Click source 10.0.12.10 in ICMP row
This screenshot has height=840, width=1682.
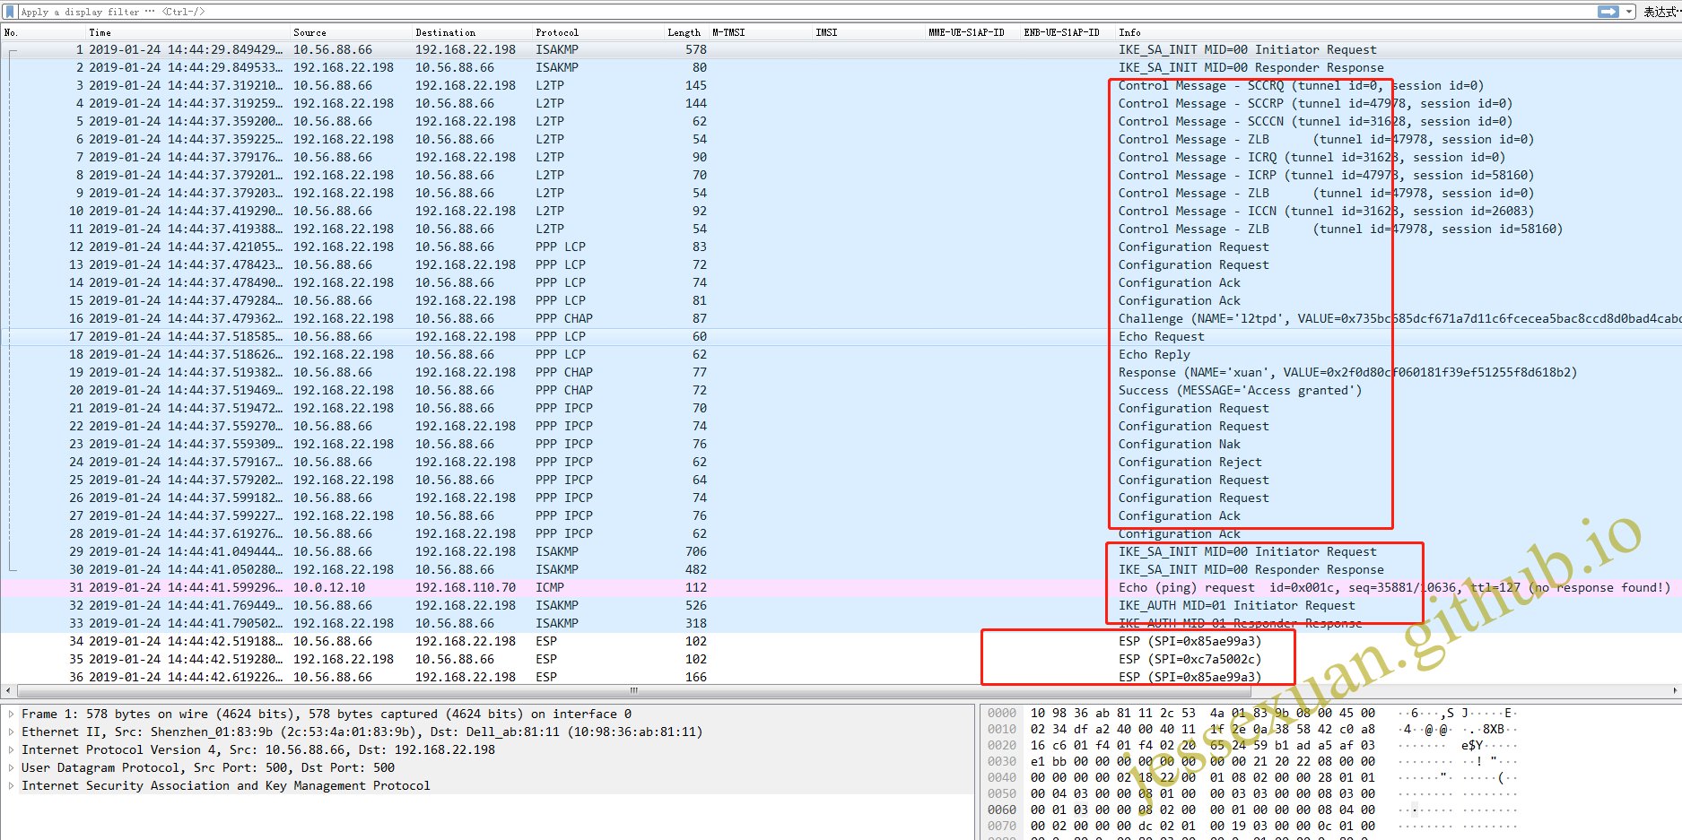(x=329, y=588)
